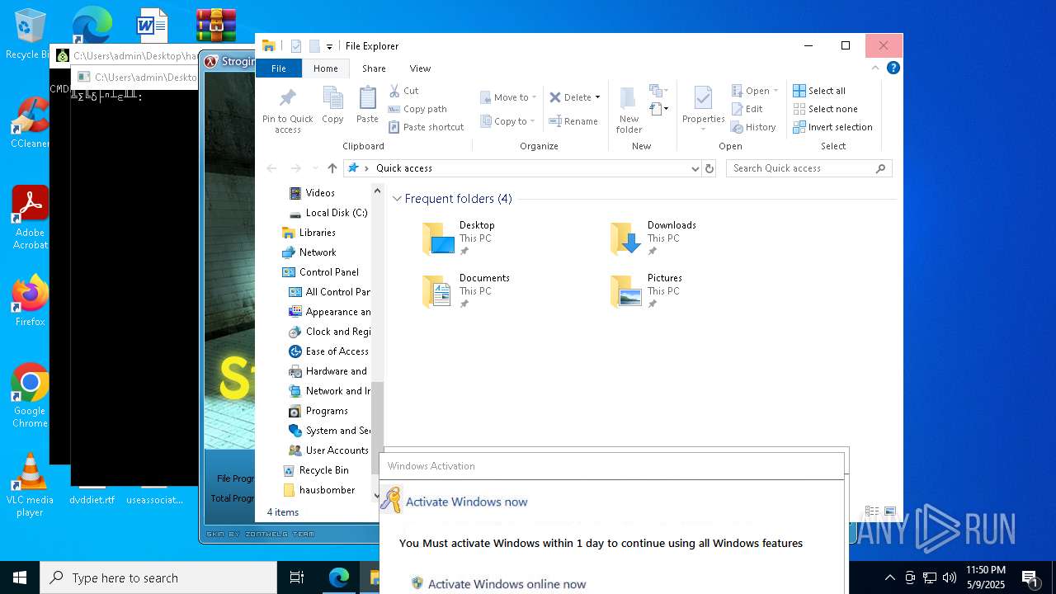Switch to the Share ribbon tab
Screen dimensions: 1056x594
pos(374,68)
